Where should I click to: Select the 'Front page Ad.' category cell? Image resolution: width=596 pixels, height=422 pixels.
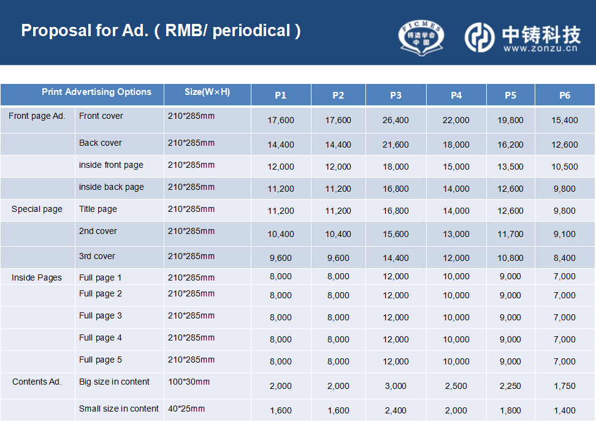tap(37, 116)
